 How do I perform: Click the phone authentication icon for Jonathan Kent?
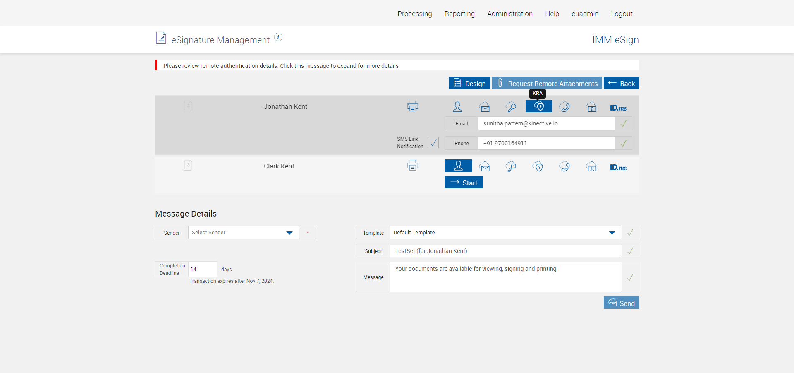(564, 107)
